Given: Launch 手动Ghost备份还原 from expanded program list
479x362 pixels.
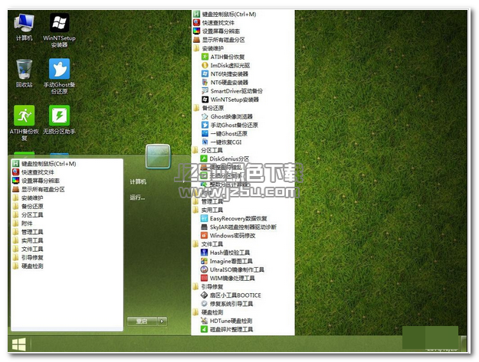Looking at the screenshot, I should click(230, 125).
